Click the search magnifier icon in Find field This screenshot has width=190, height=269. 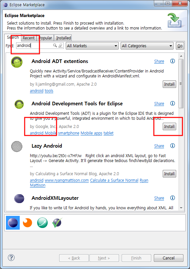[x=55, y=46]
